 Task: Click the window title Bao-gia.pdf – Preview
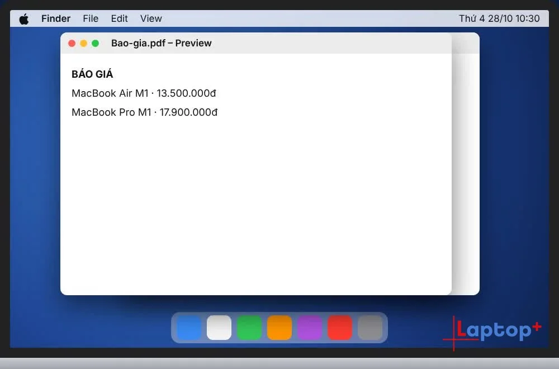(x=162, y=43)
